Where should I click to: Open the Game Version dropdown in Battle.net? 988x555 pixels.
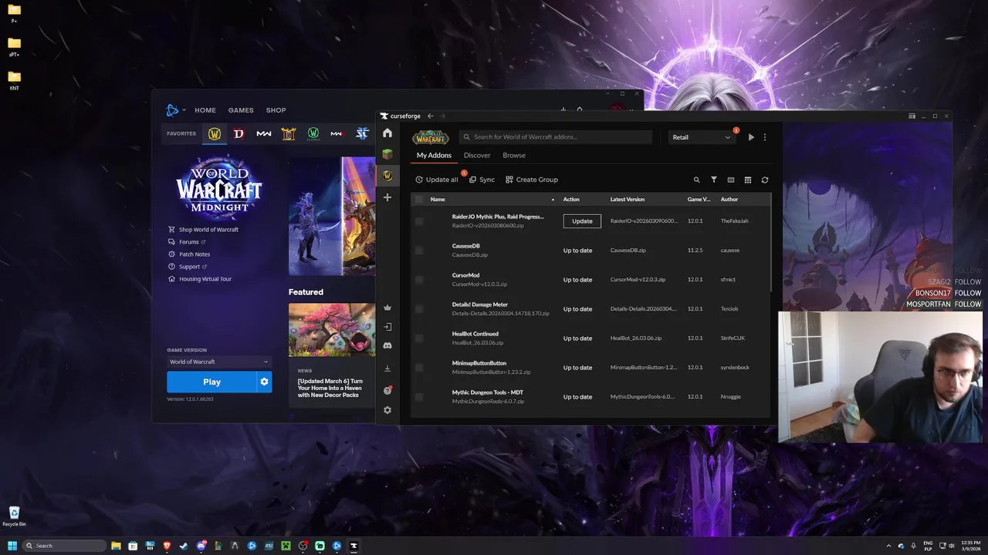coord(219,362)
